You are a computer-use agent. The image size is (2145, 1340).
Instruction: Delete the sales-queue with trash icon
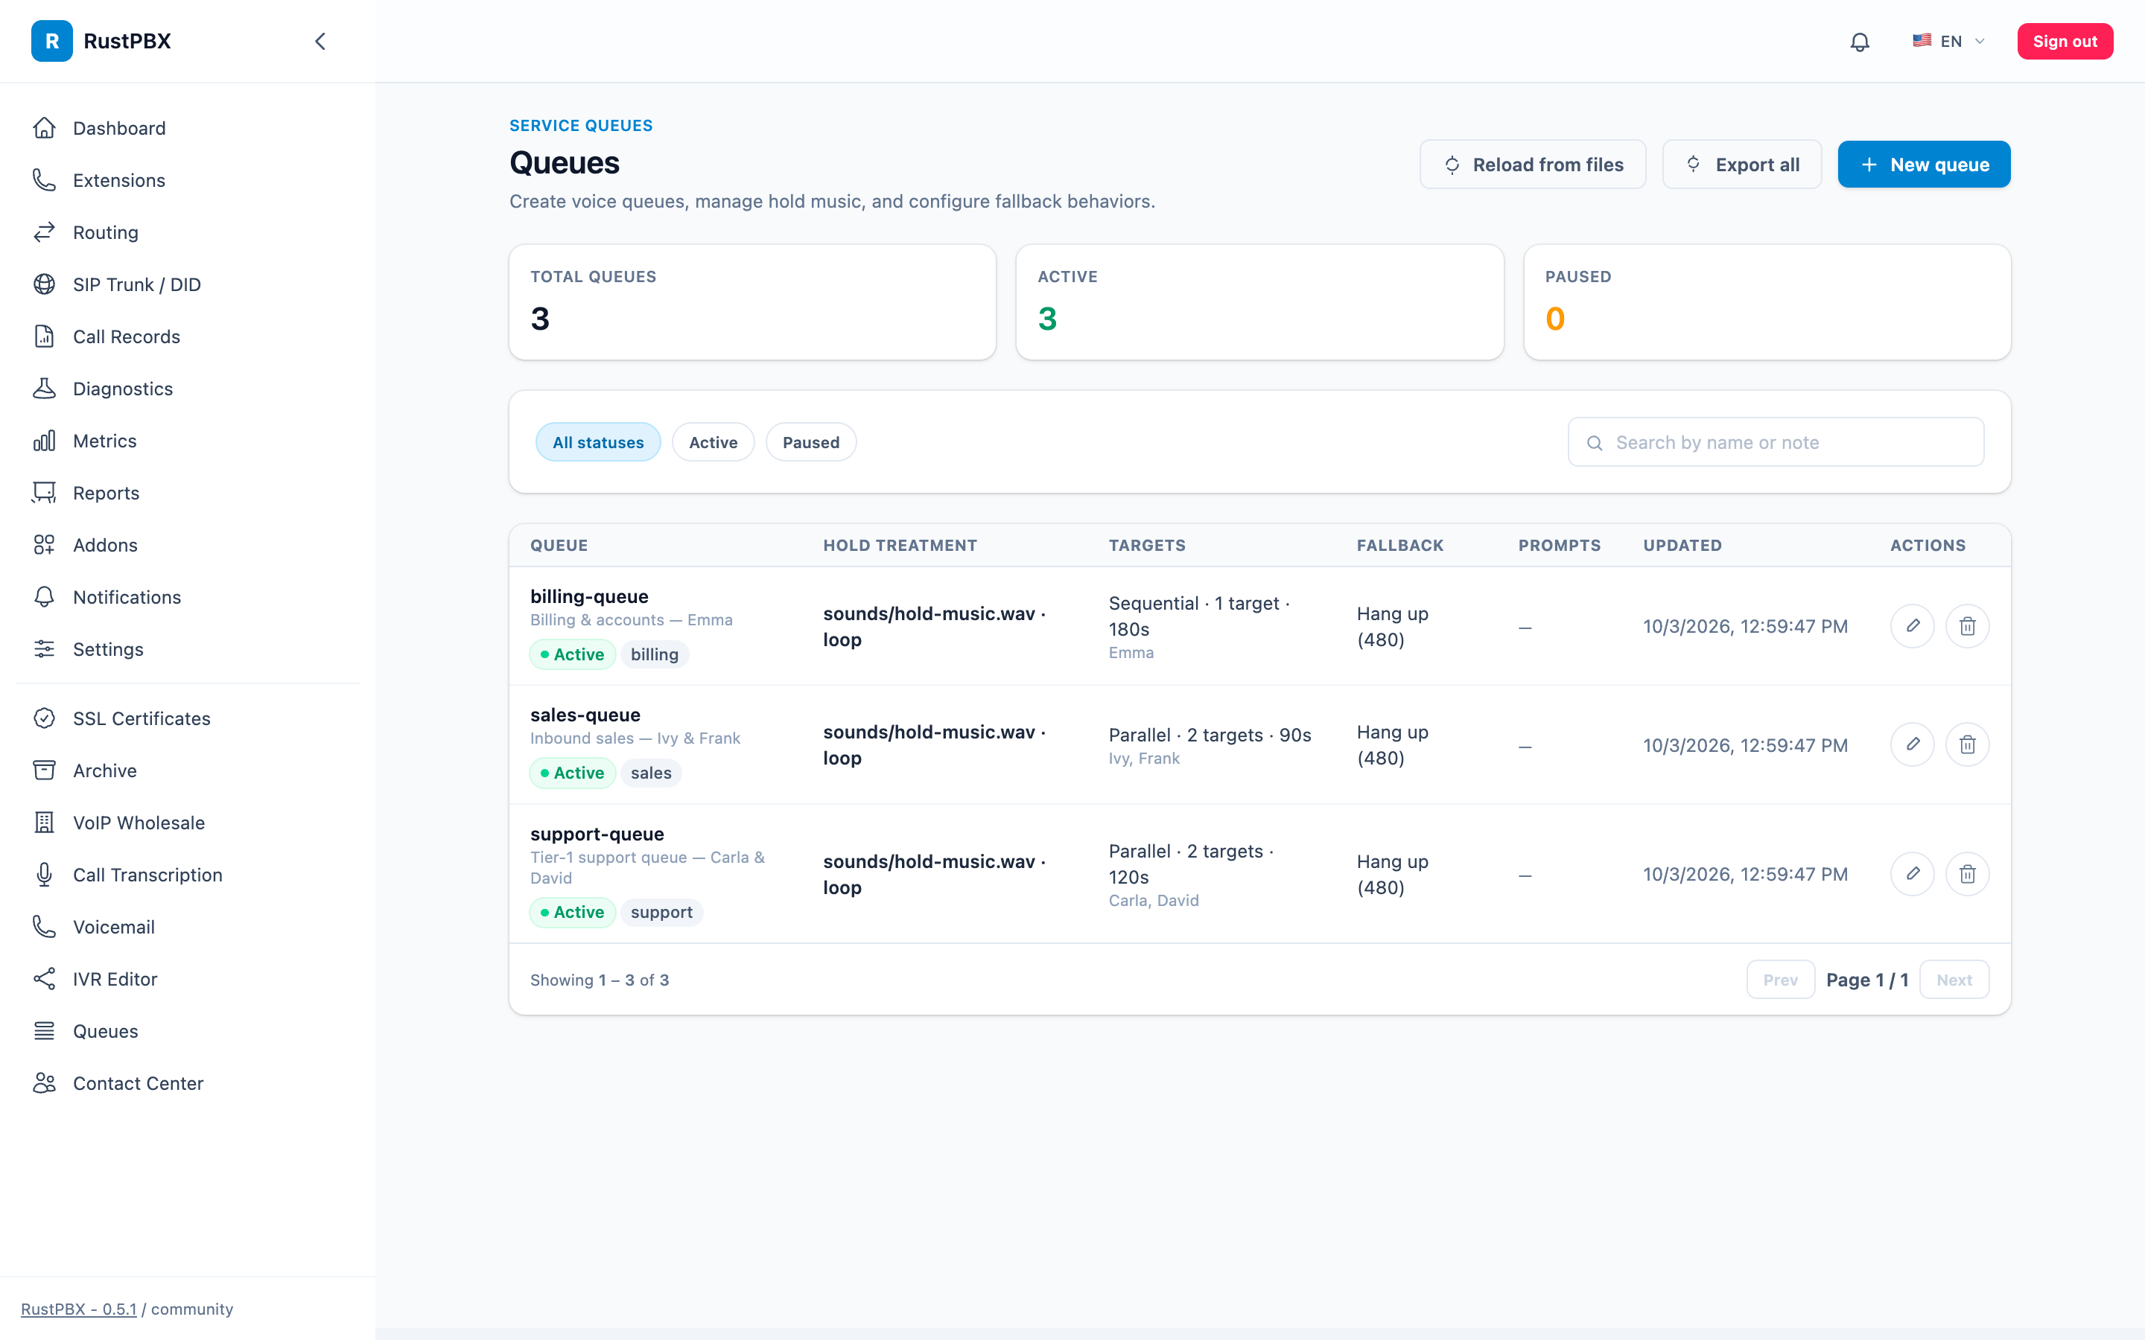coord(1967,744)
